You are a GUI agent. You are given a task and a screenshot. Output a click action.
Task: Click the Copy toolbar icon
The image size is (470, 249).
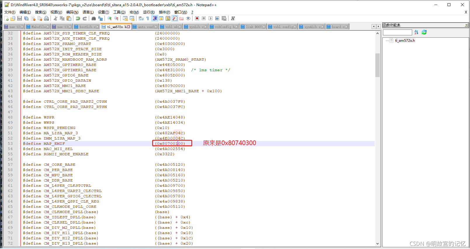[62, 18]
